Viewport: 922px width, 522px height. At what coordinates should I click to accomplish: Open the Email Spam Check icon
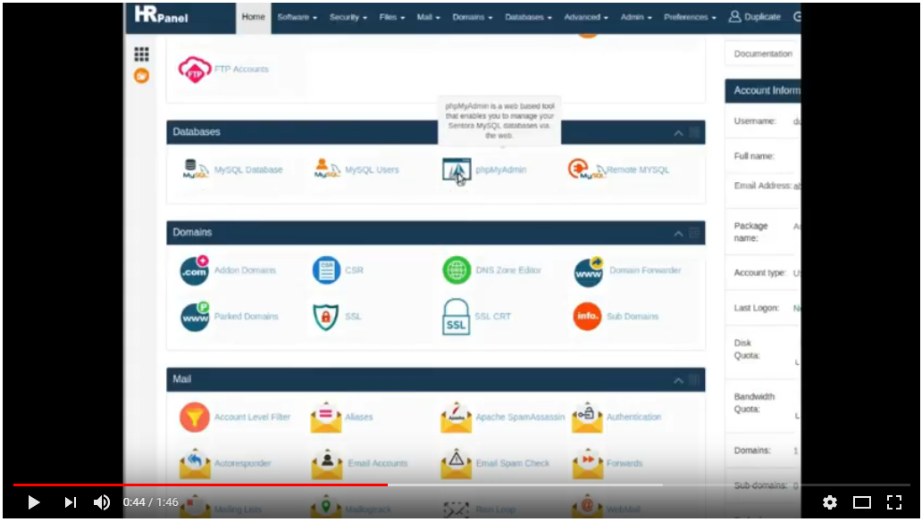coord(456,463)
